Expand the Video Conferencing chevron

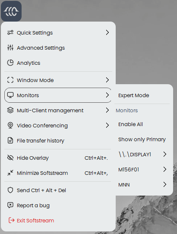tap(107, 125)
